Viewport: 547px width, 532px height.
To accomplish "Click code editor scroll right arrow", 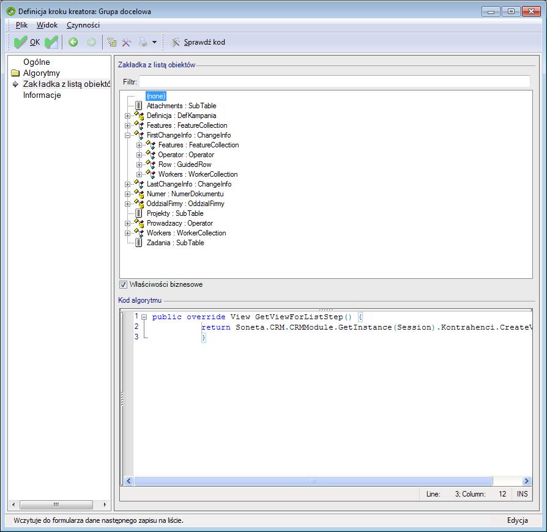I will point(526,481).
